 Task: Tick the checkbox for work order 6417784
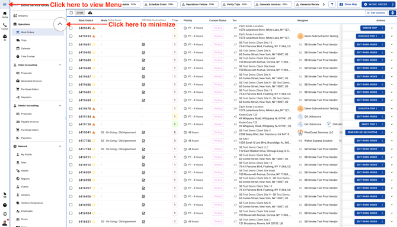[71, 149]
